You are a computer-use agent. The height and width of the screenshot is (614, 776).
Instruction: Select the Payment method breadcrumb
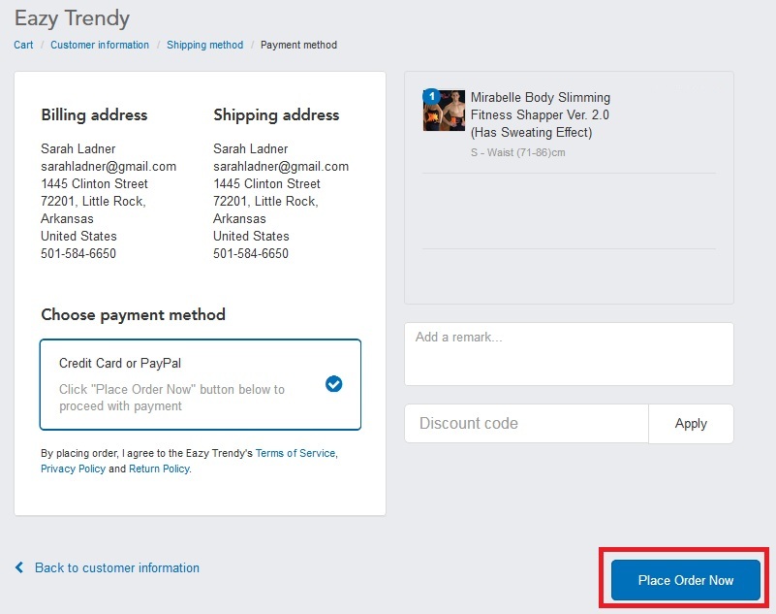click(298, 45)
